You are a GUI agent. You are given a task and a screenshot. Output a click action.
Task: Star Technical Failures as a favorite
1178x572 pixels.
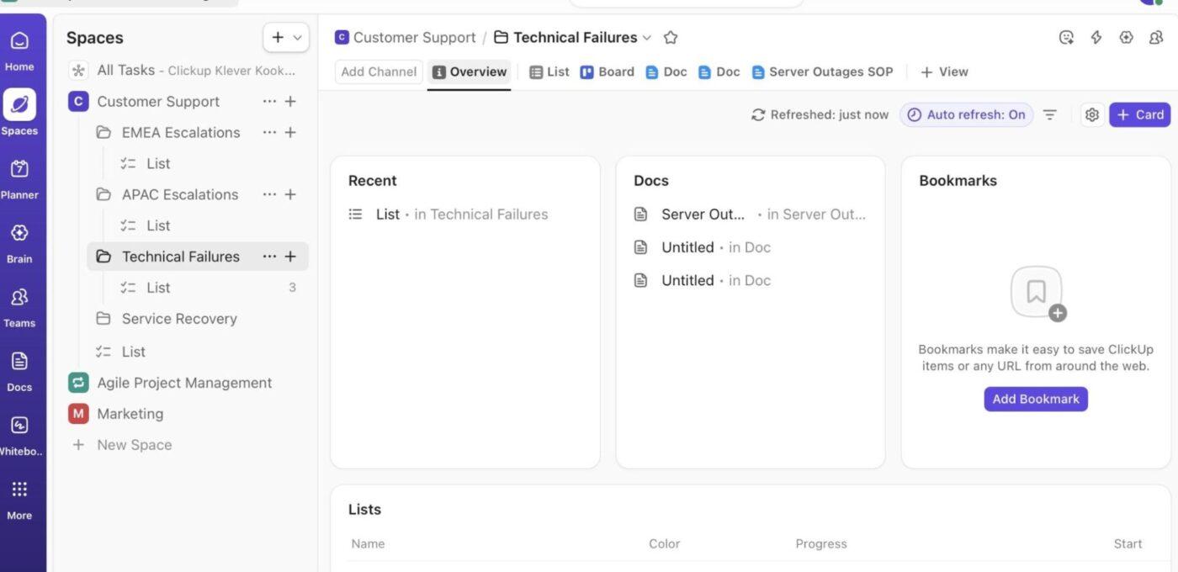tap(670, 36)
